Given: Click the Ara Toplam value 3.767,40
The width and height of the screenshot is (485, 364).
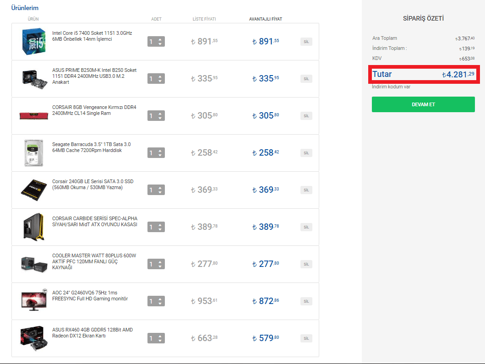Looking at the screenshot, I should coord(465,38).
